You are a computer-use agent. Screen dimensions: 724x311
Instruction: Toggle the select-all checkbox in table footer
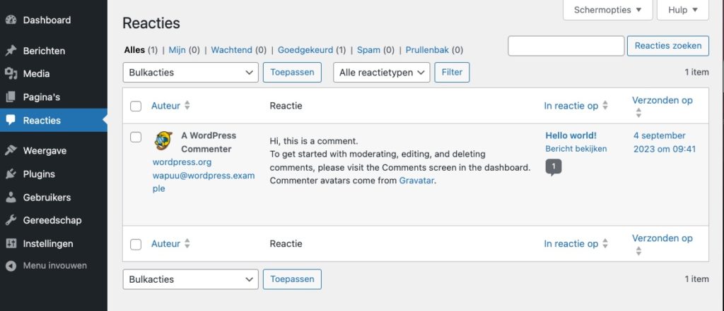tap(136, 244)
